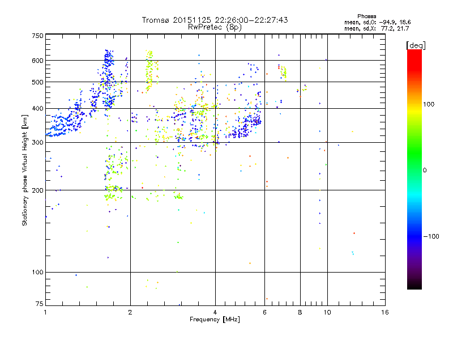Click the colorbar '-100' tick label
The width and height of the screenshot is (453, 340).
(431, 236)
